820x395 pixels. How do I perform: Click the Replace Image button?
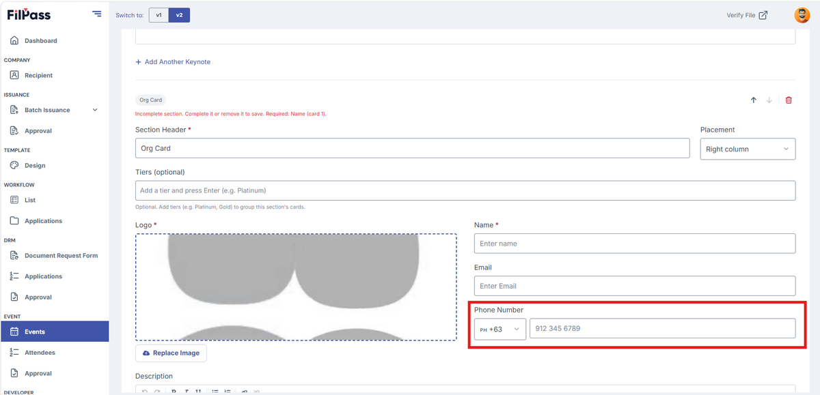pyautogui.click(x=171, y=353)
